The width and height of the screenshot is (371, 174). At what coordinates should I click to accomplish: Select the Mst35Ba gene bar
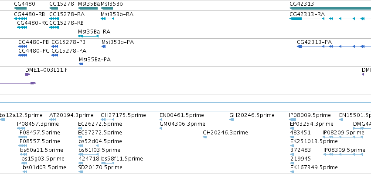[88, 8]
